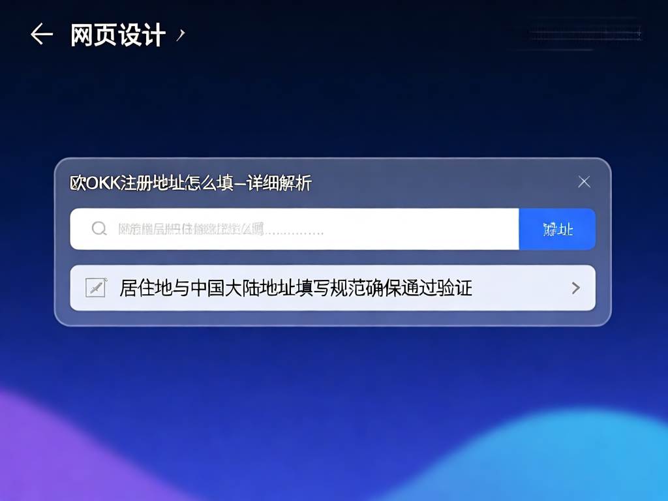Activate the left-pointing navigation arrow
This screenshot has height=501, width=668.
[x=41, y=34]
